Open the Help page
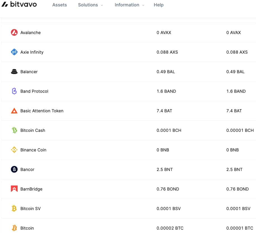Image resolution: width=256 pixels, height=233 pixels. point(159,5)
